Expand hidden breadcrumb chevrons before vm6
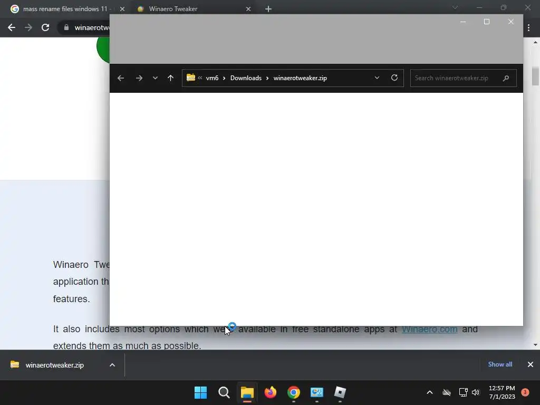The height and width of the screenshot is (405, 540). 200,78
